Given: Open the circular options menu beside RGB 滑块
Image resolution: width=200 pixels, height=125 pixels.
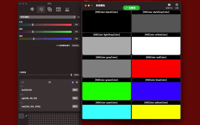Looking at the screenshot, I should click(x=78, y=17).
